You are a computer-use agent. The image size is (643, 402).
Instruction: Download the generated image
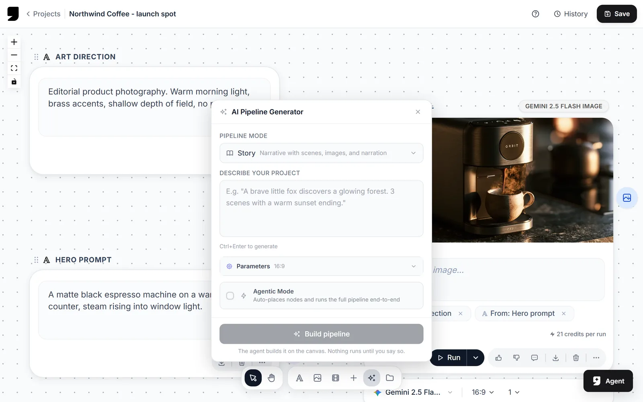(556, 358)
